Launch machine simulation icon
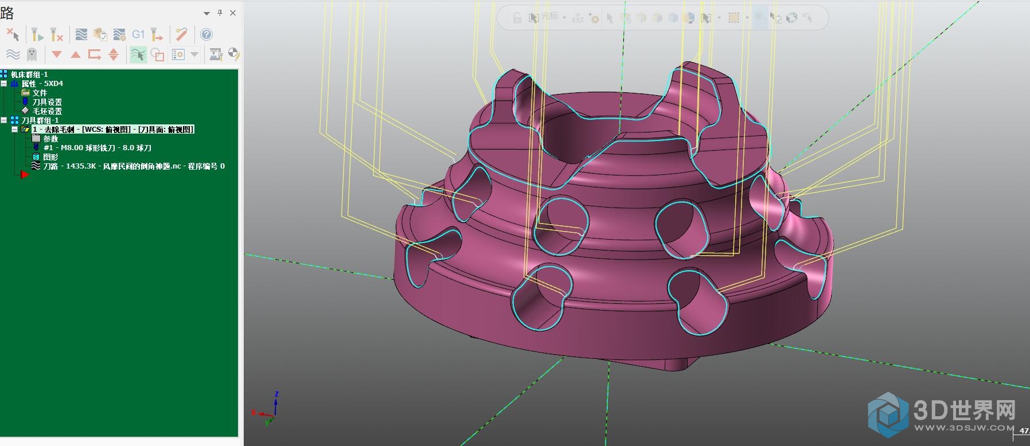 pos(216,54)
